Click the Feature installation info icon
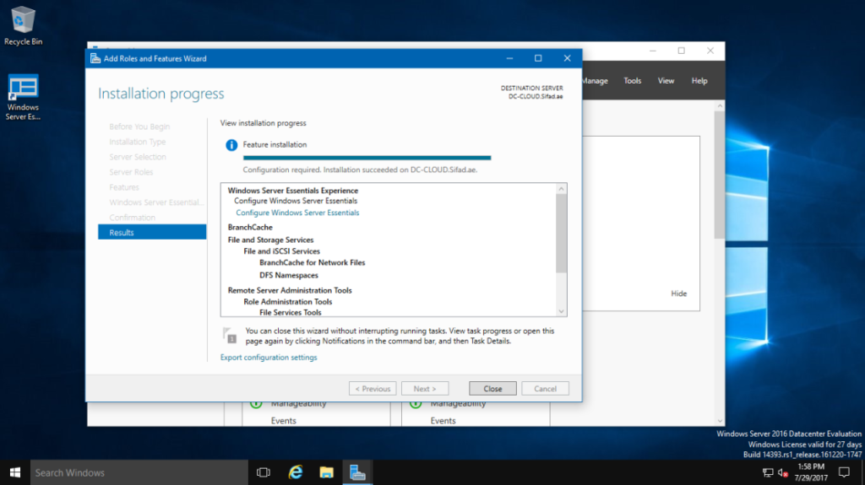Screen dimensions: 865x485 click(231, 145)
